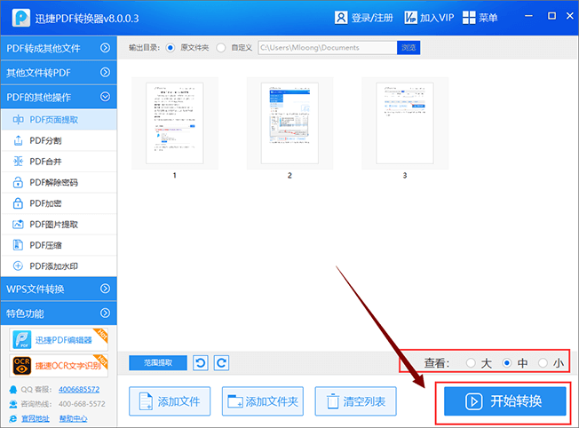579x428 pixels.
Task: Expand WPS文件转换 section
Action: point(59,289)
